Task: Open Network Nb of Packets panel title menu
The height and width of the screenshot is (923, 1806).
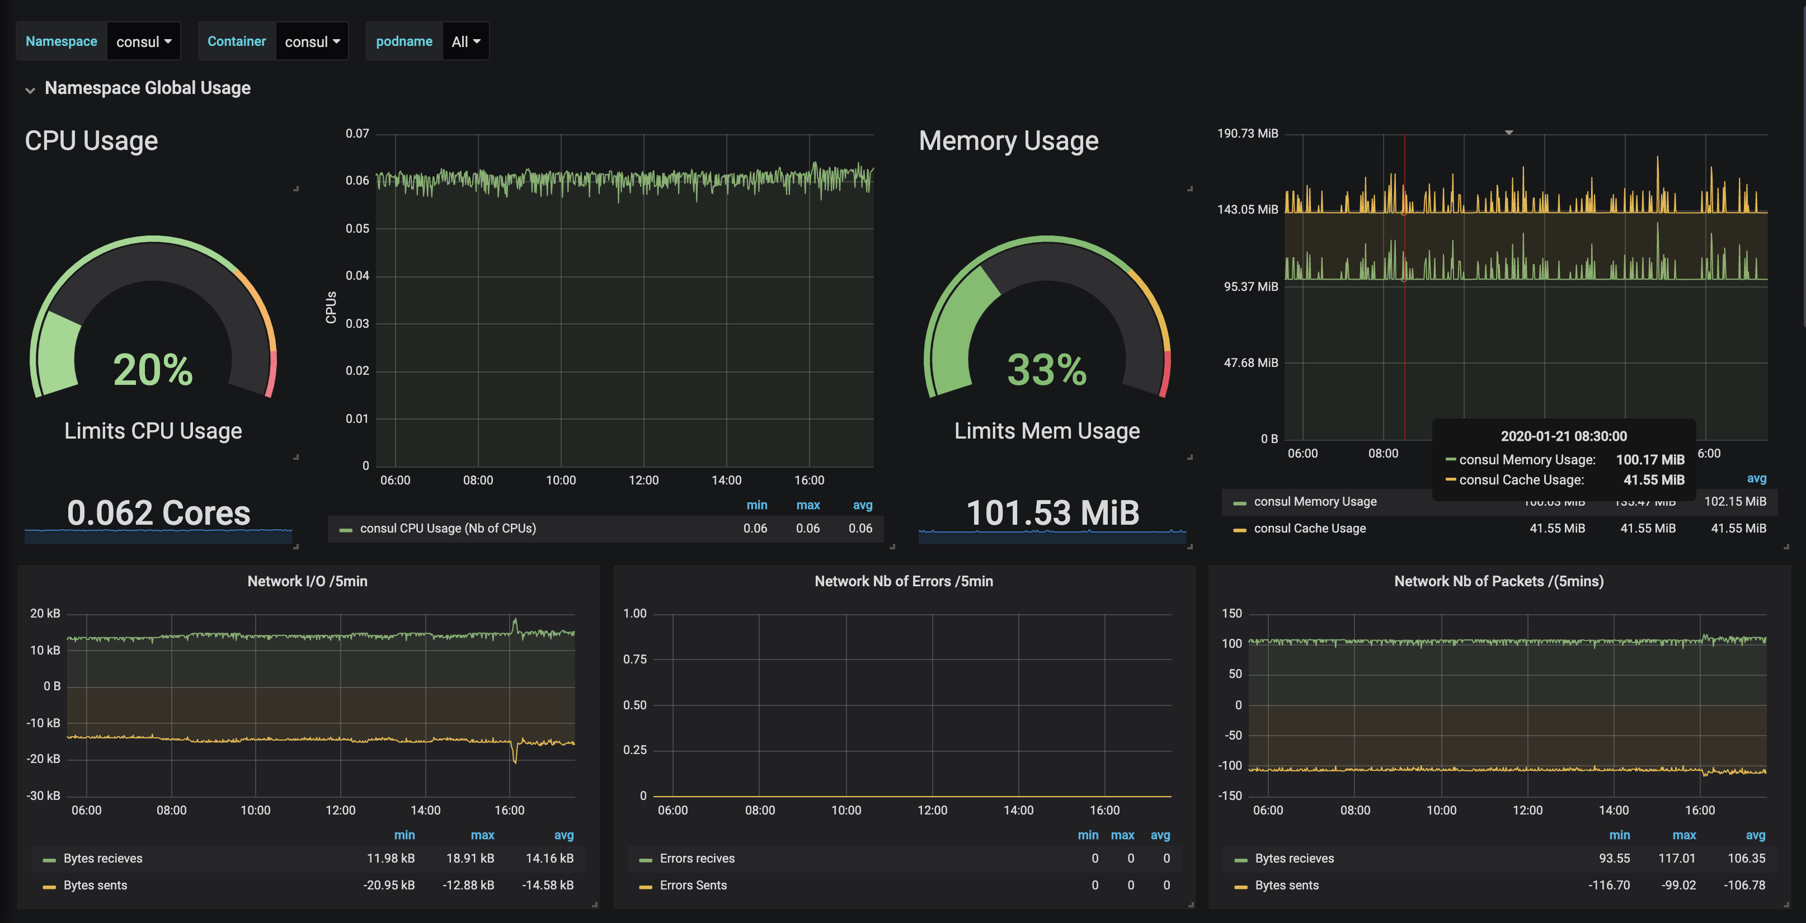Action: coord(1498,581)
